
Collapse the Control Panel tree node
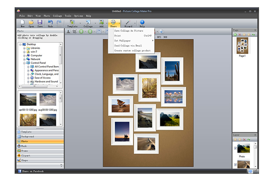click(24, 63)
